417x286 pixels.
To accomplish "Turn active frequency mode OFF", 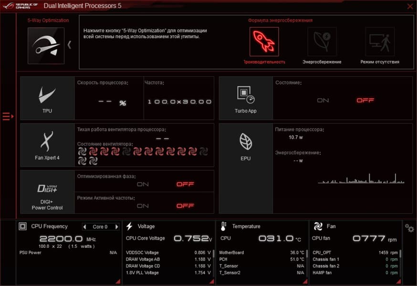I will (186, 206).
